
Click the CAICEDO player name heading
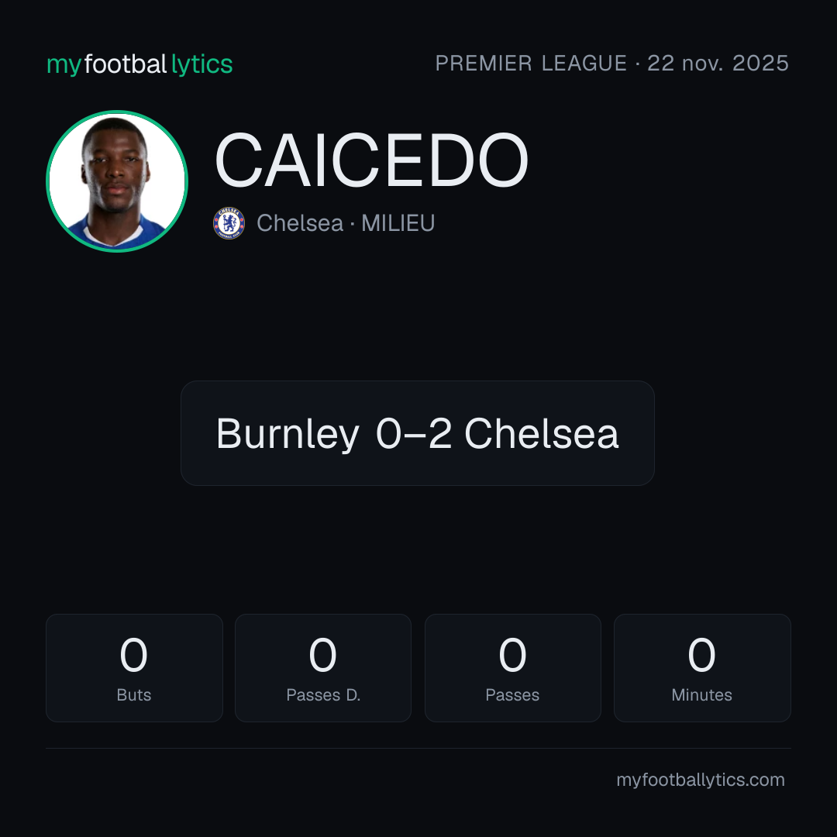click(x=371, y=160)
